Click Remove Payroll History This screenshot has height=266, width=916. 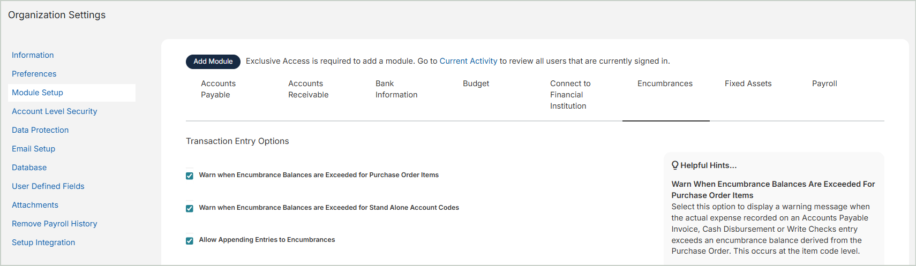(x=54, y=224)
